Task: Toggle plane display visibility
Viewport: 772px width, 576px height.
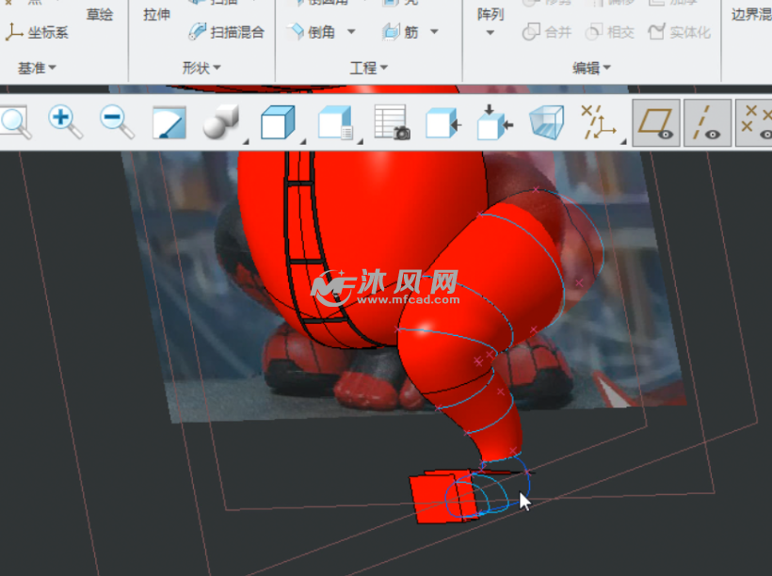Action: click(656, 122)
